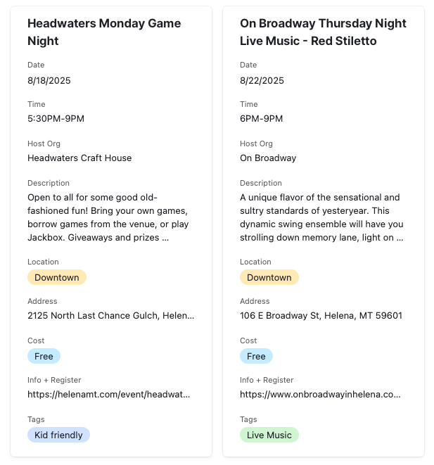Click the 2125 North Last Chance Gulch address
This screenshot has width=434, height=465.
click(x=110, y=316)
